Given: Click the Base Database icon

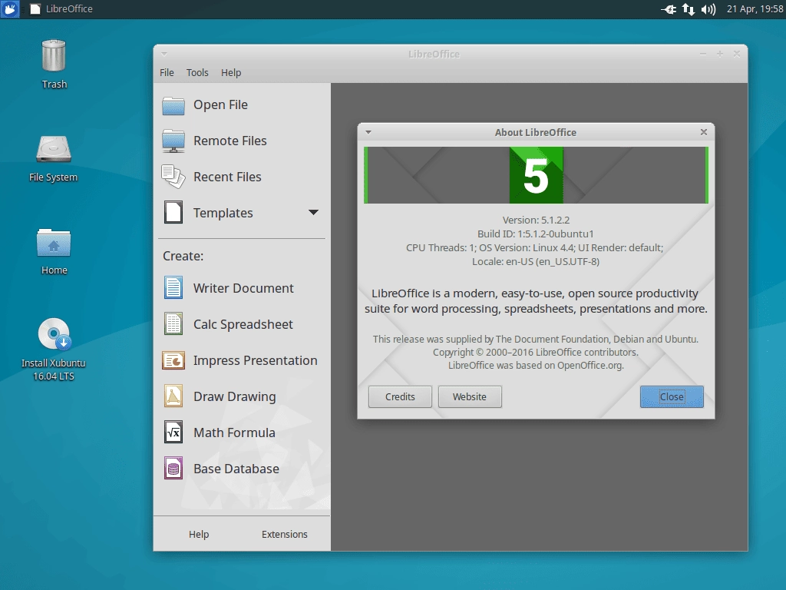Looking at the screenshot, I should [173, 469].
